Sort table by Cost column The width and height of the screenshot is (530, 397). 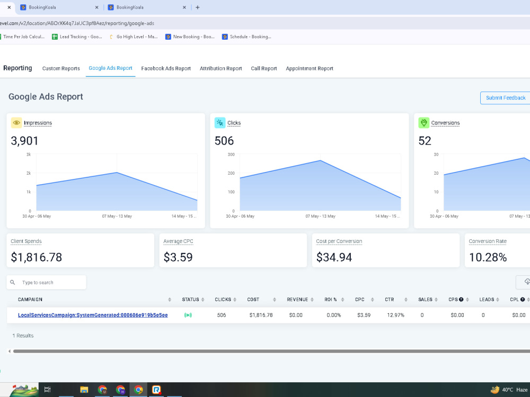[275, 300]
